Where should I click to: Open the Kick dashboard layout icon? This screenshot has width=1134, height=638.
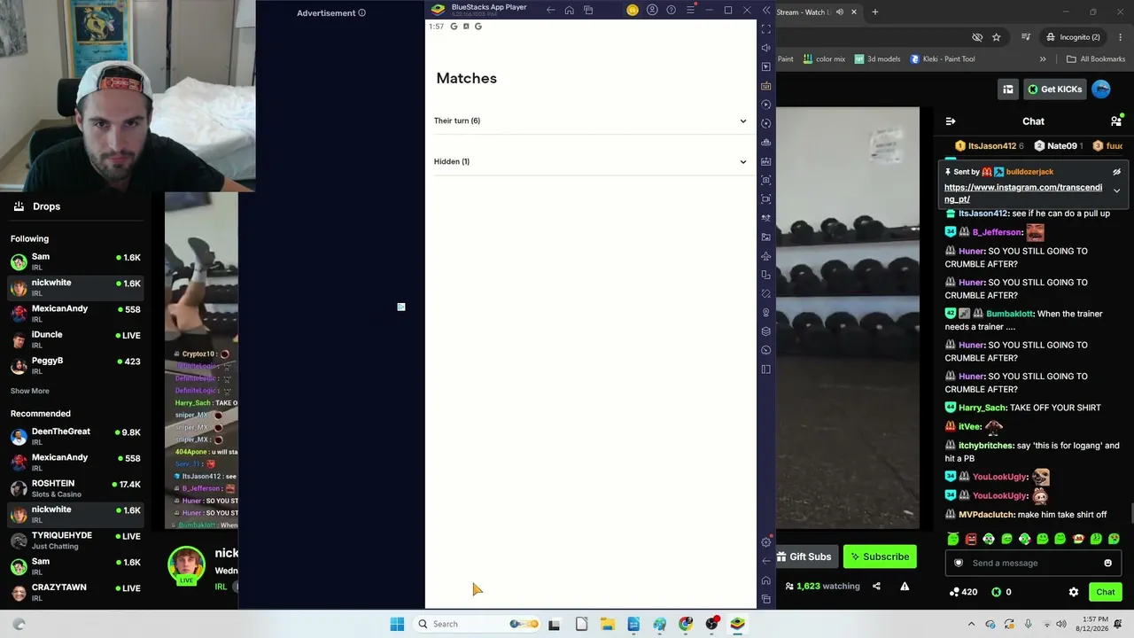pyautogui.click(x=1008, y=89)
